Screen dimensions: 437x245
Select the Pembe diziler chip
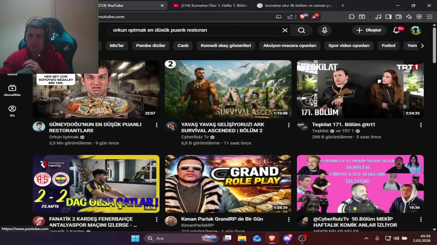[151, 46]
